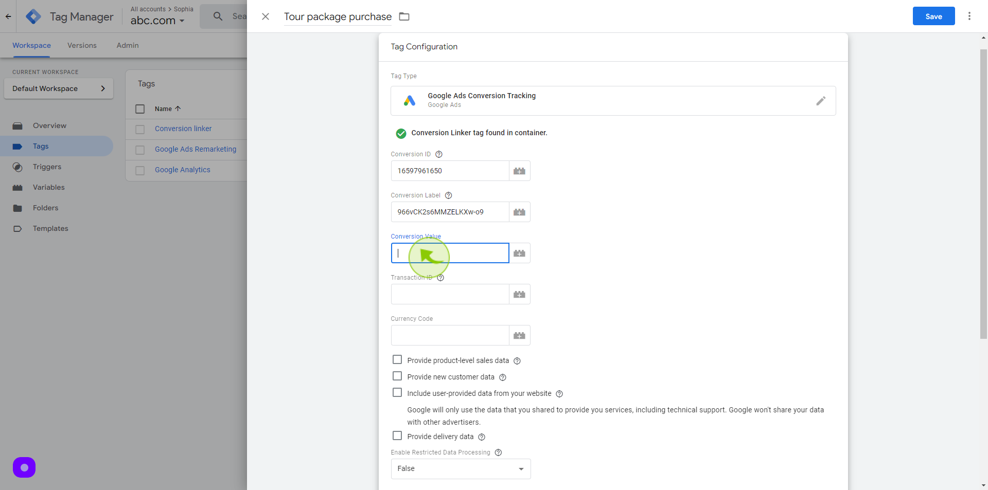
Task: Open the search magnifier icon
Action: [x=218, y=16]
